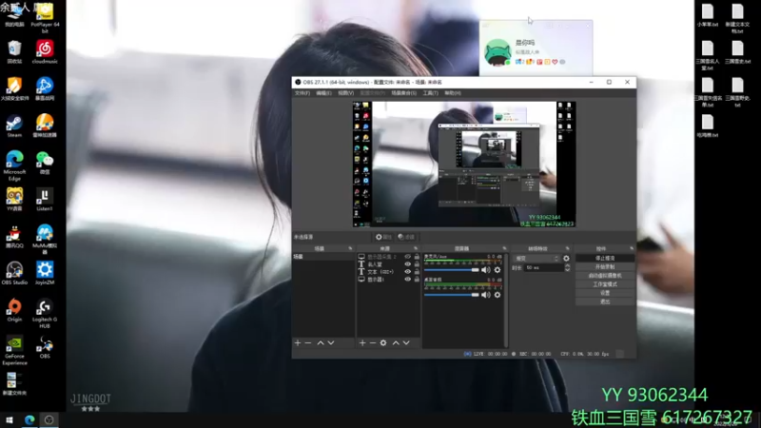
Task: Open Listen1 desktop shortcut
Action: point(45,200)
